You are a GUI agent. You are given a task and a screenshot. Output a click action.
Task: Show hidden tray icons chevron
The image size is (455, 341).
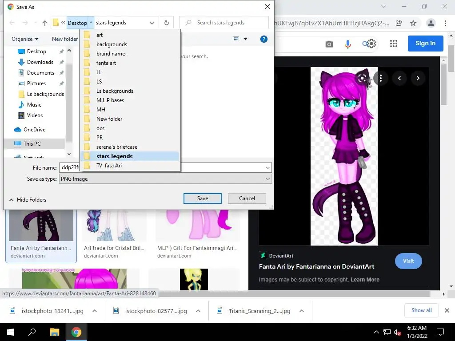pyautogui.click(x=376, y=332)
